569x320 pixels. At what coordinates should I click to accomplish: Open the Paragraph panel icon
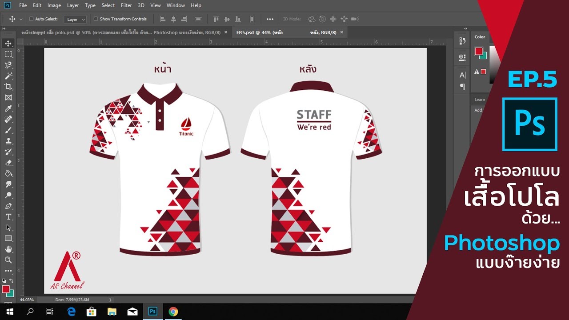click(462, 87)
